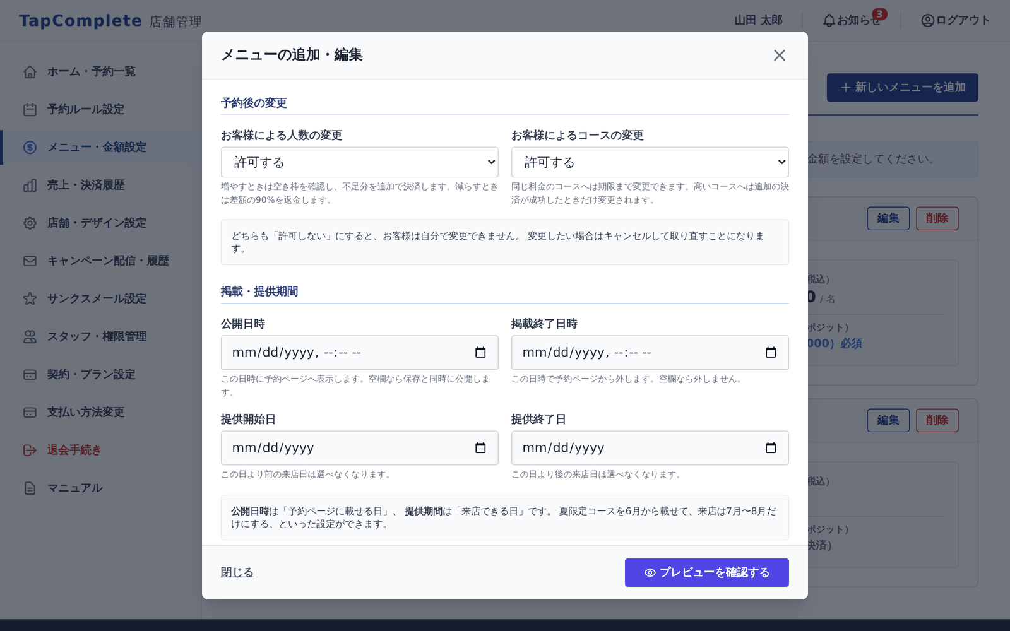The image size is (1010, 631).
Task: Click 編集 on the second menu card
Action: pos(888,420)
